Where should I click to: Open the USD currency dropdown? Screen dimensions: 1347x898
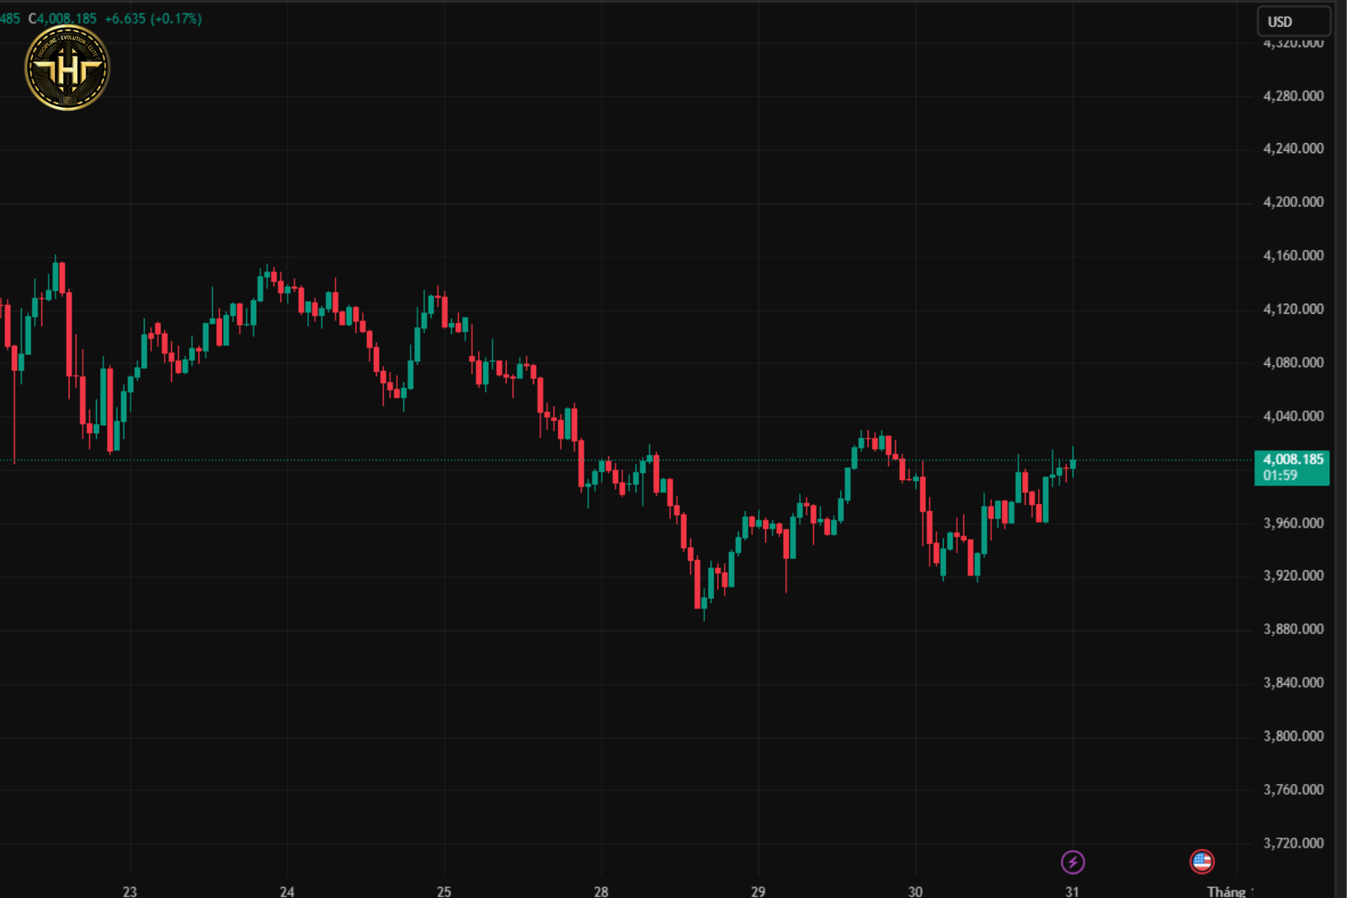[1293, 22]
